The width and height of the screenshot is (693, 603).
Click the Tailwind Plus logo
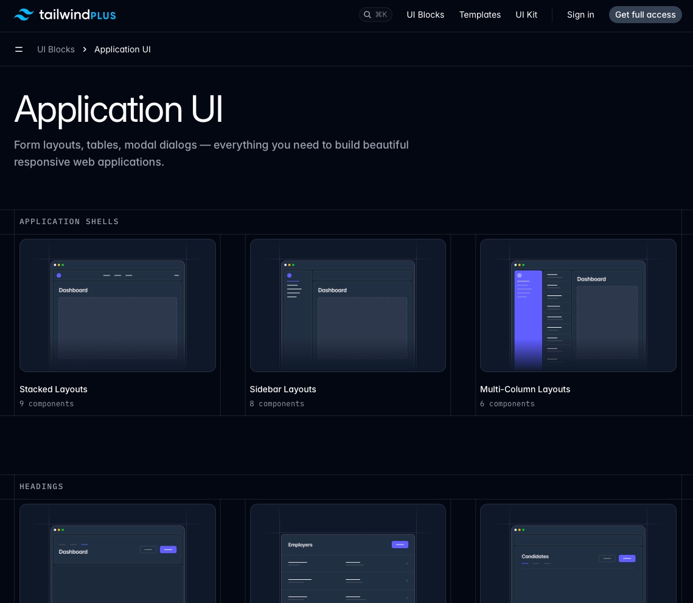click(65, 15)
